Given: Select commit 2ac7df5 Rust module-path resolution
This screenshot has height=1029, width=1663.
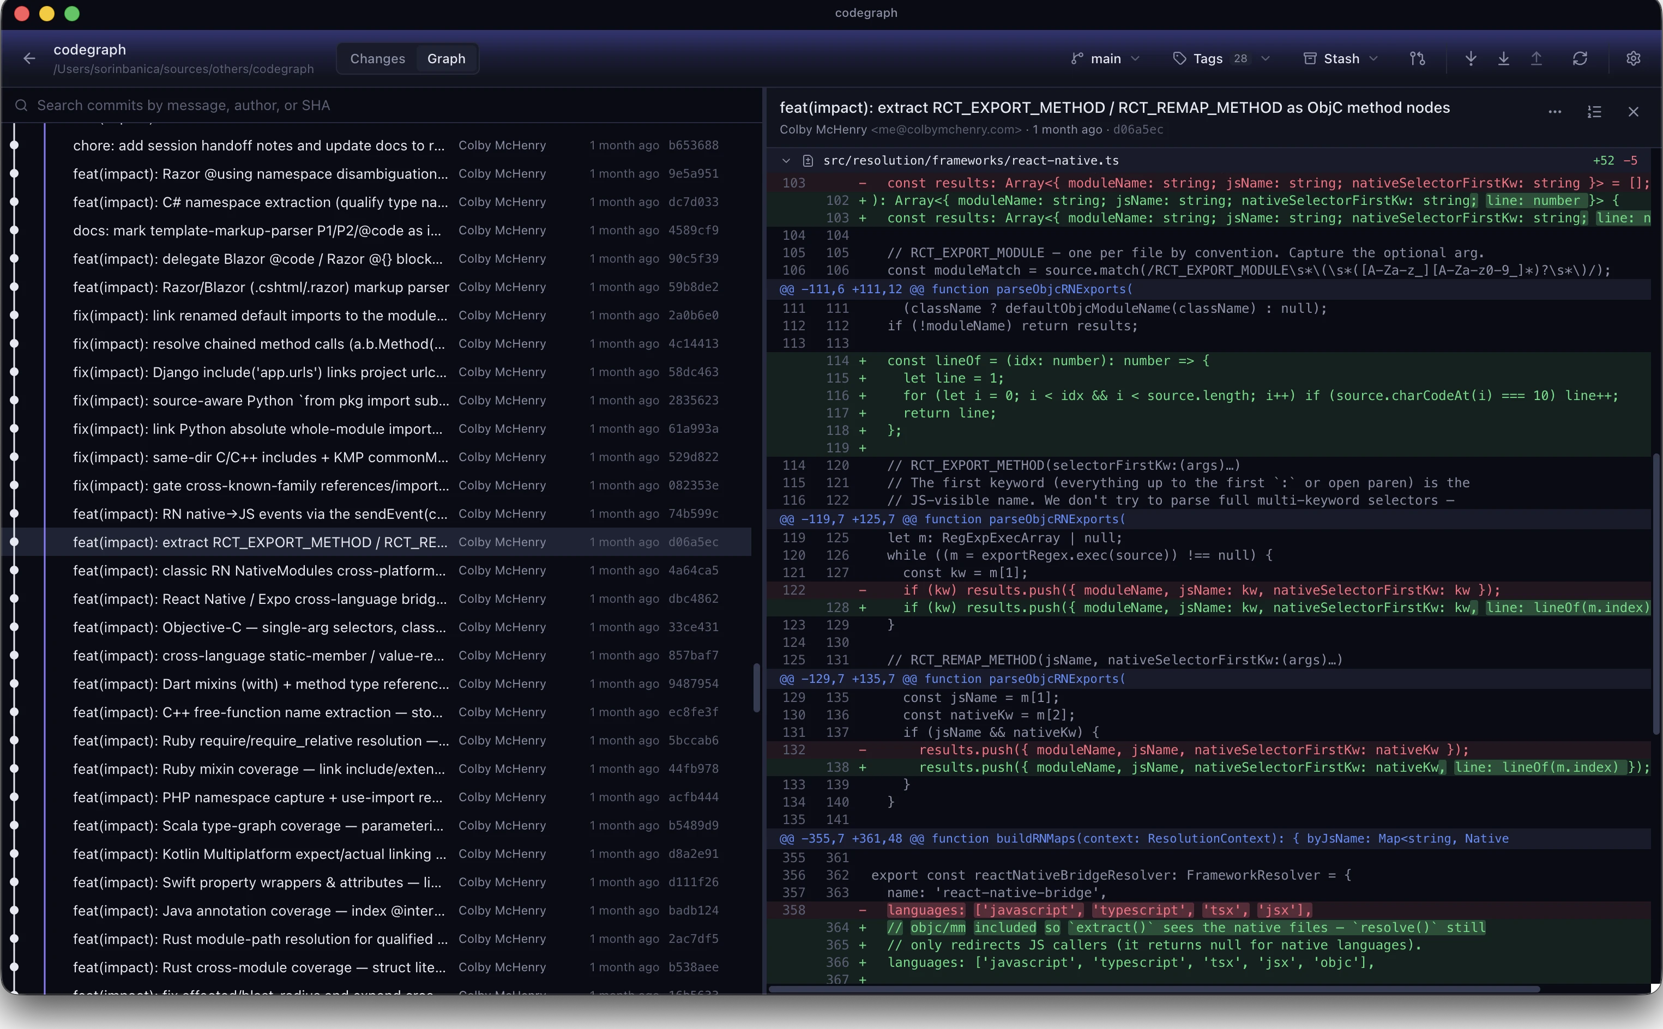Looking at the screenshot, I should [x=376, y=939].
